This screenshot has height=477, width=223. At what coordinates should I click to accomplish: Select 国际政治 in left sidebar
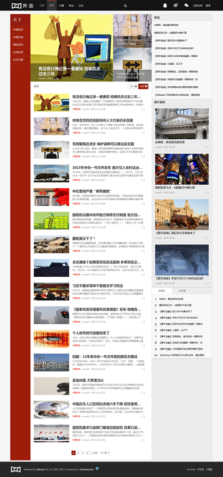pyautogui.click(x=18, y=45)
